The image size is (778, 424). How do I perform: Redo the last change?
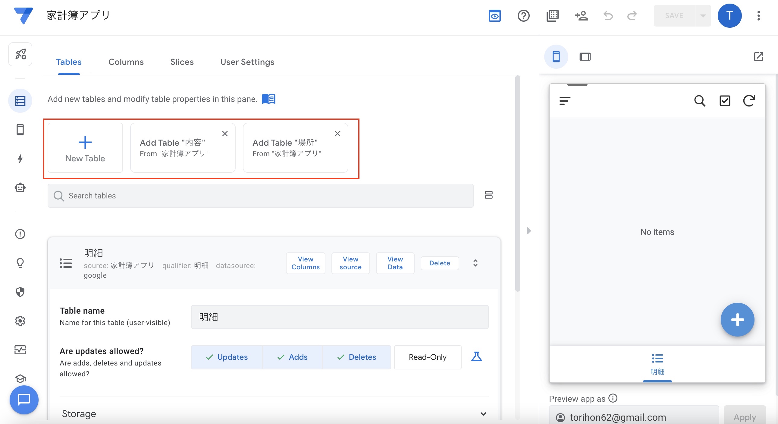631,16
